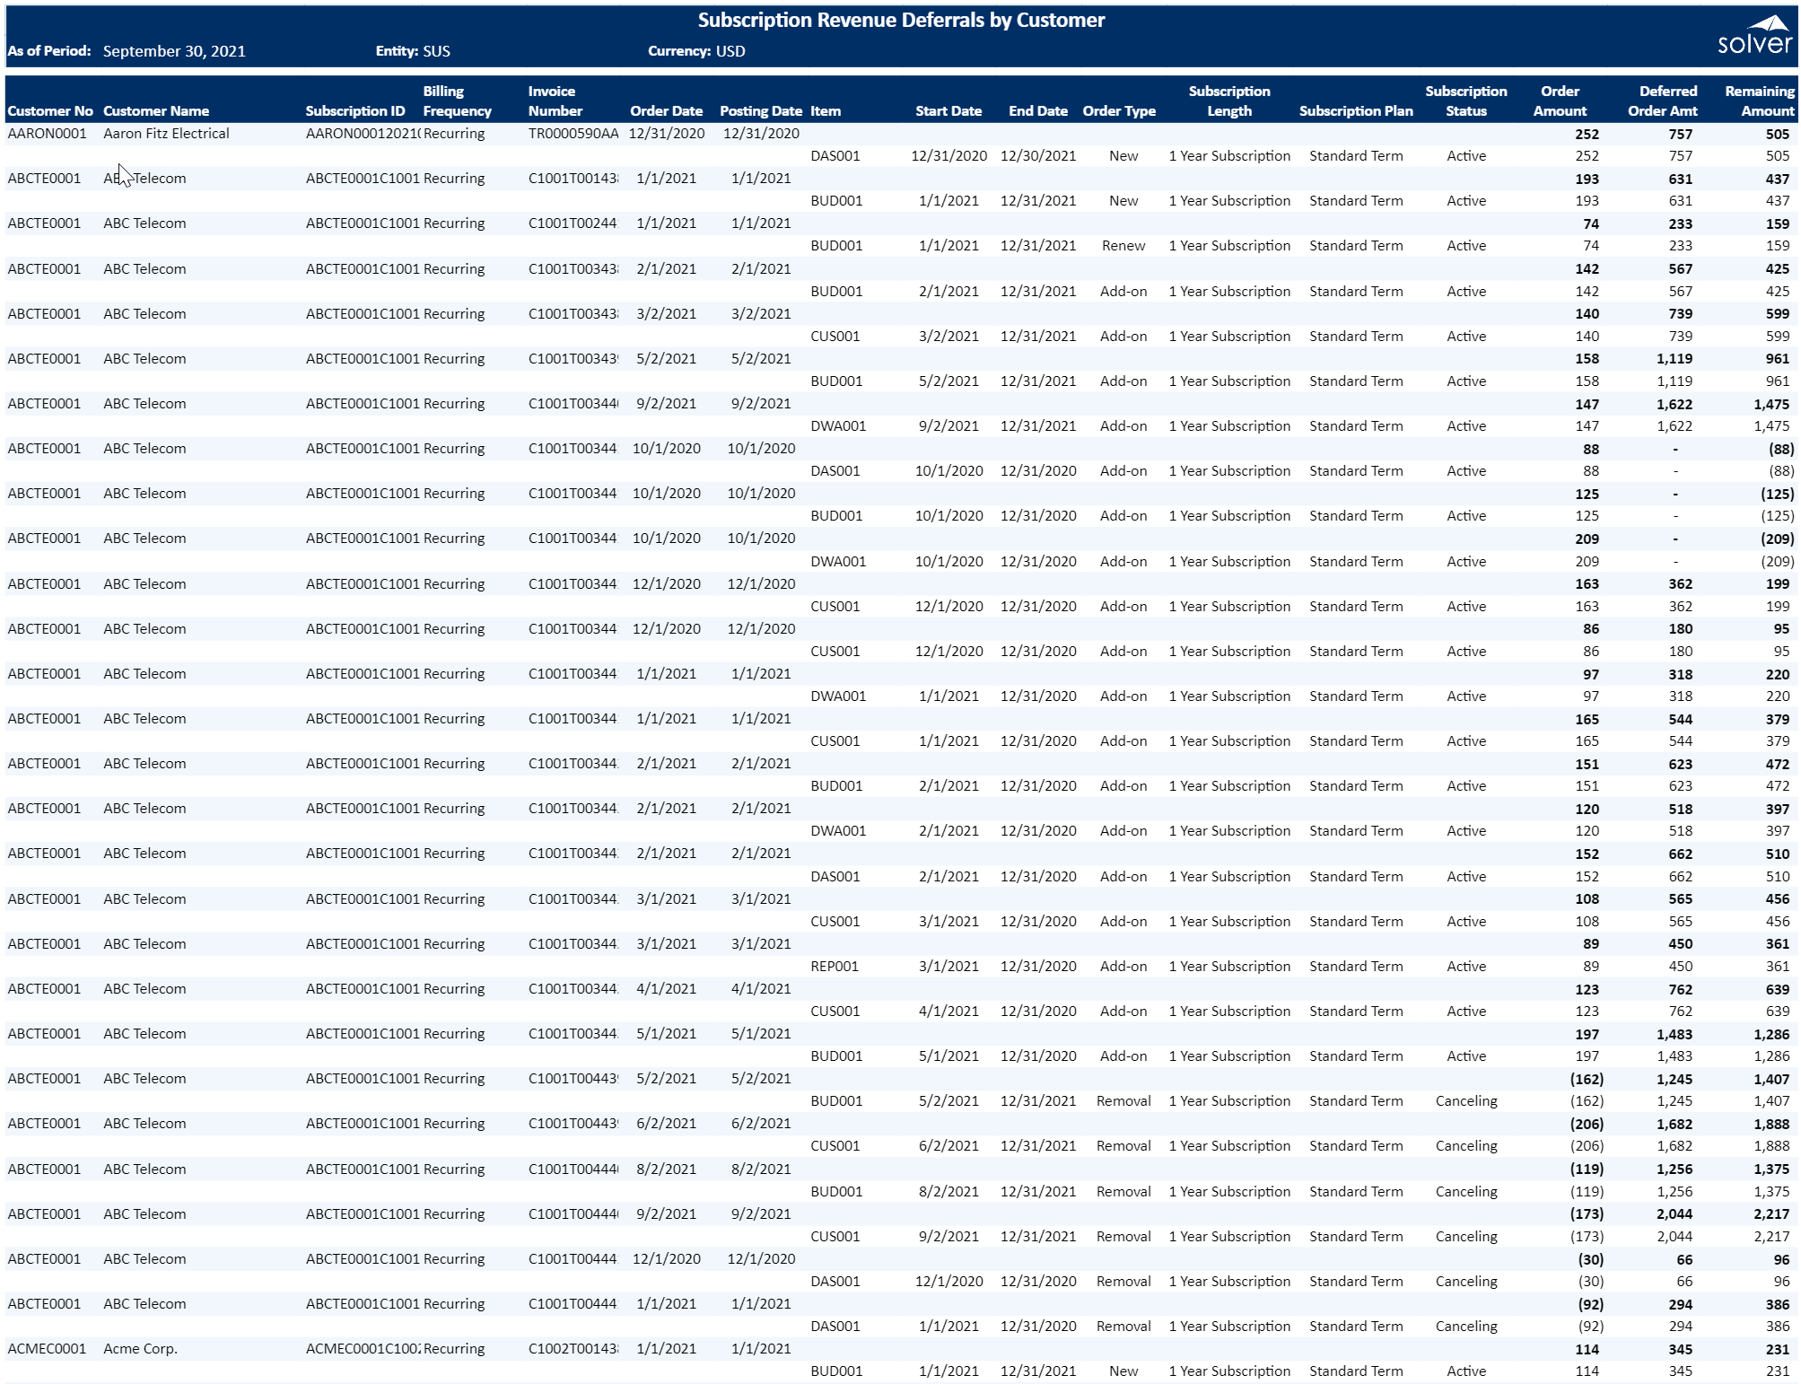1801x1384 pixels.
Task: Click bold deferred amount 1,483
Action: [1674, 1035]
